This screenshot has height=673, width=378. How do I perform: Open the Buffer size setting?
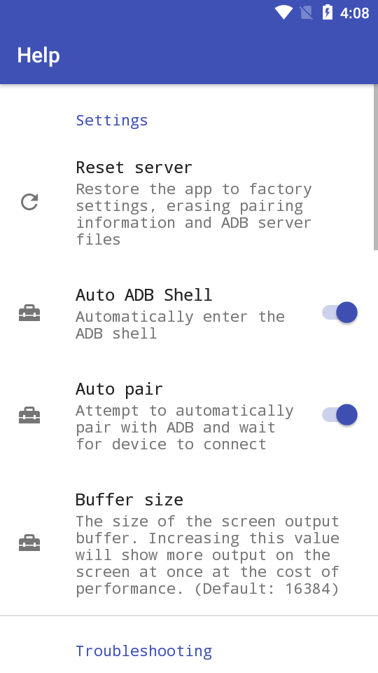[189, 543]
